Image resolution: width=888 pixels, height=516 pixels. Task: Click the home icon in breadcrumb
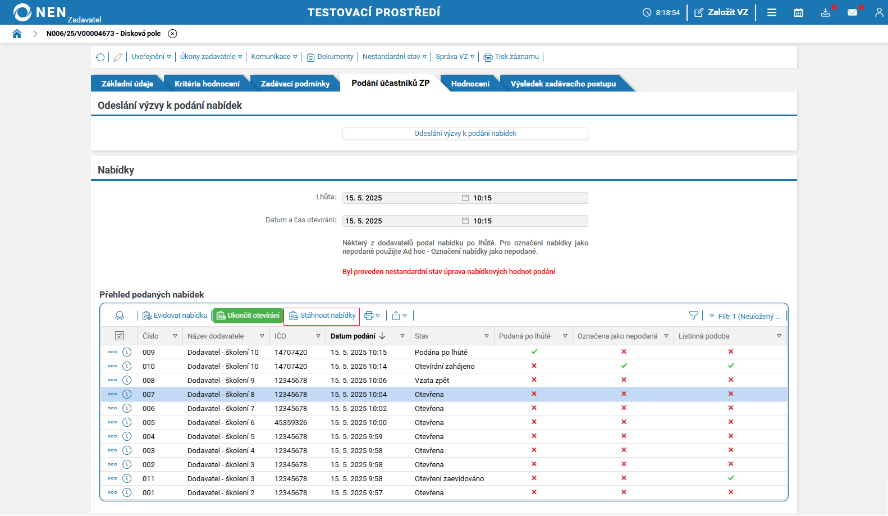(17, 34)
